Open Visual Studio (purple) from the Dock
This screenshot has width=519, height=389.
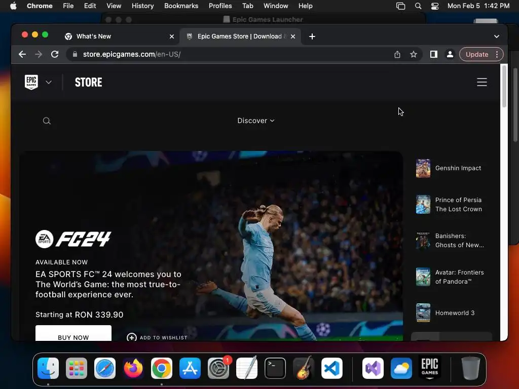coord(373,368)
